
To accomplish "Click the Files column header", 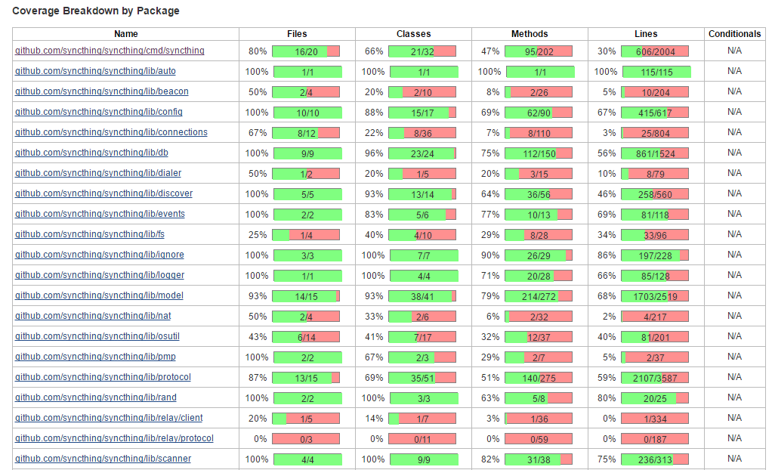I will coord(297,34).
